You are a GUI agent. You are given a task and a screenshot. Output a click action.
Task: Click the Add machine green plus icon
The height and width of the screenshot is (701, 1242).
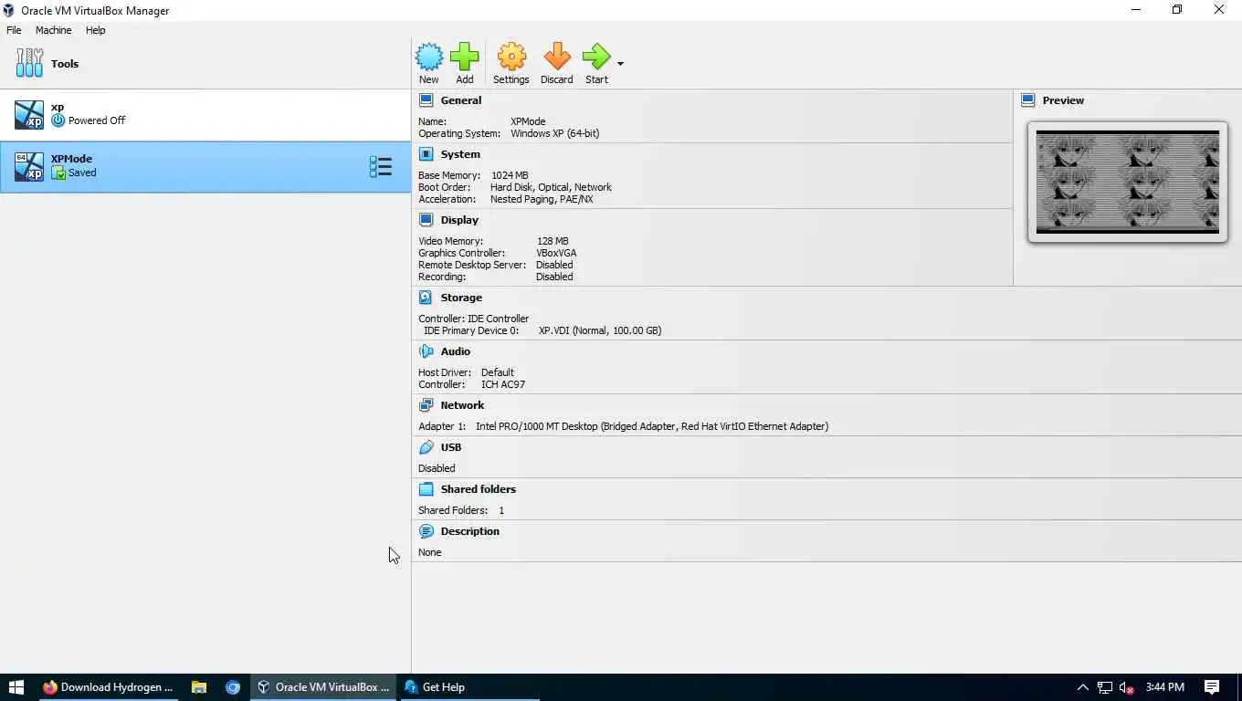tap(465, 57)
